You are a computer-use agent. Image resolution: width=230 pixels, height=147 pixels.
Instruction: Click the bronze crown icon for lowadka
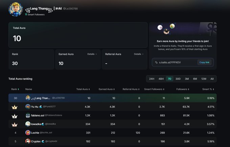pos(15,125)
